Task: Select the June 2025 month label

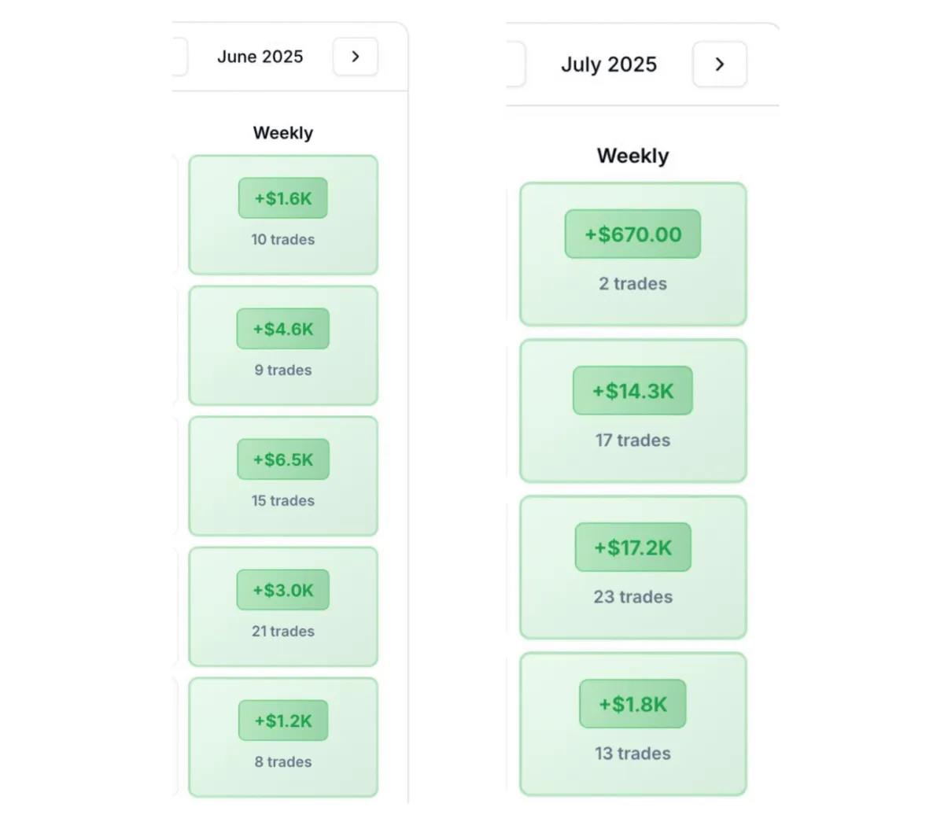Action: pyautogui.click(x=260, y=57)
